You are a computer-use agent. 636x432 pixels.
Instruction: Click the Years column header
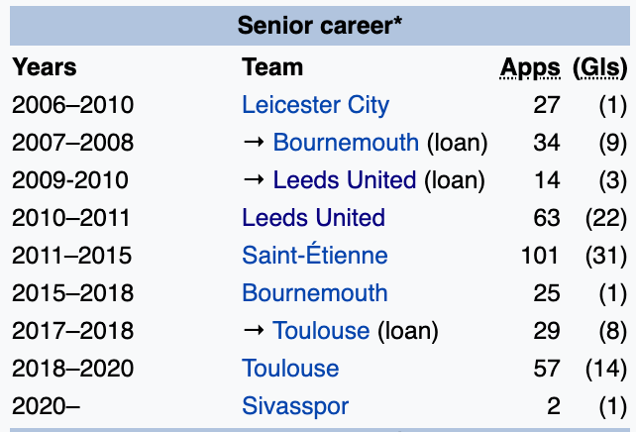point(44,67)
